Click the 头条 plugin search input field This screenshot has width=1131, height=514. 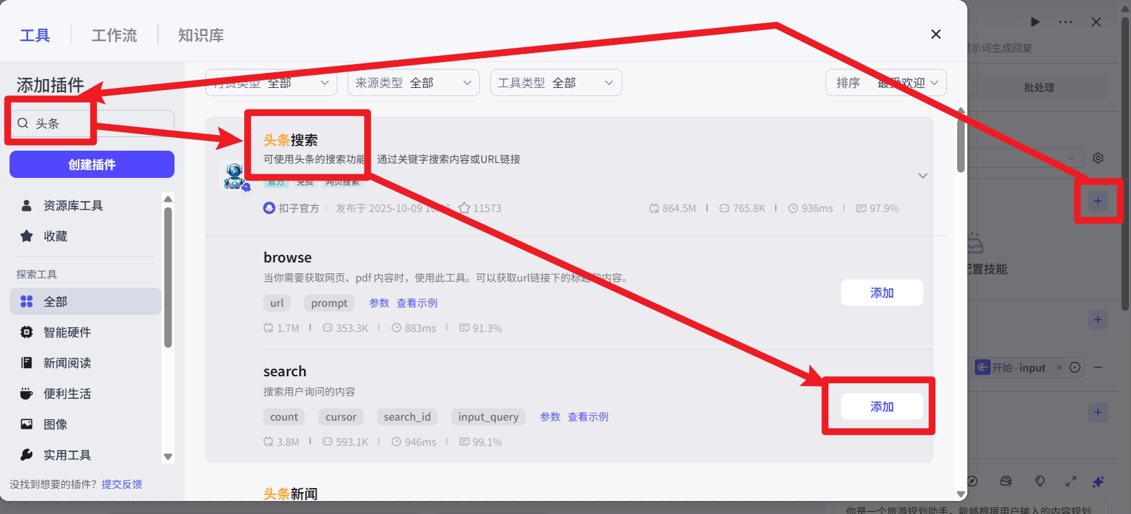point(92,123)
